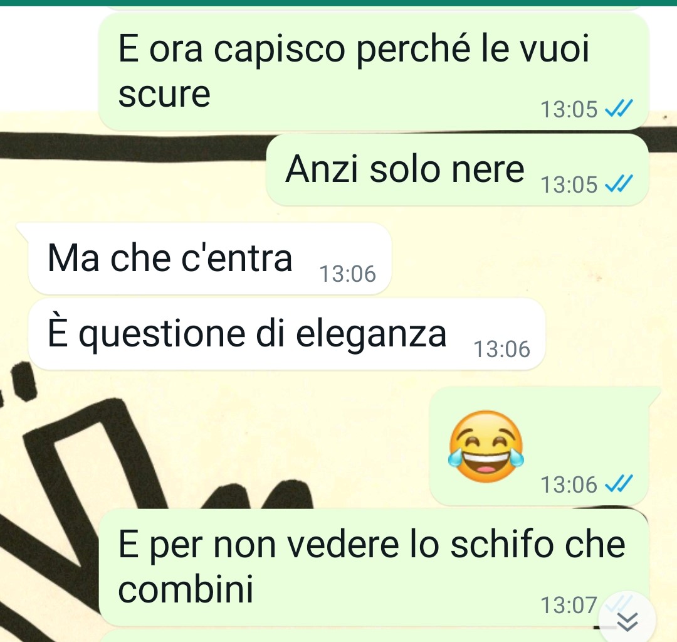Tap the green header bar at top
Image resolution: width=677 pixels, height=642 pixels.
click(338, 3)
